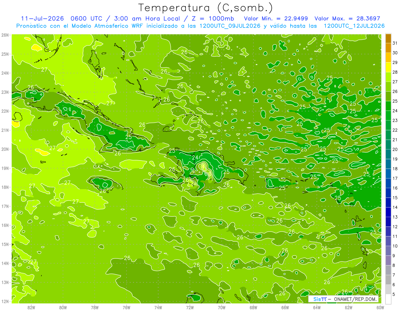Click the "68W" longitude axis label

coord(253,307)
